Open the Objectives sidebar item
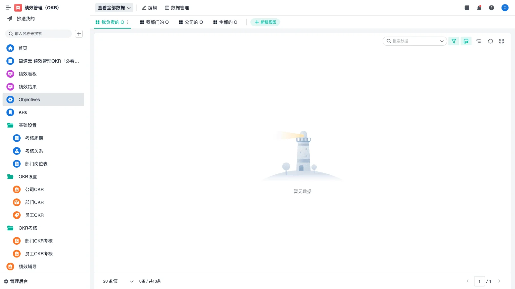 pyautogui.click(x=29, y=100)
